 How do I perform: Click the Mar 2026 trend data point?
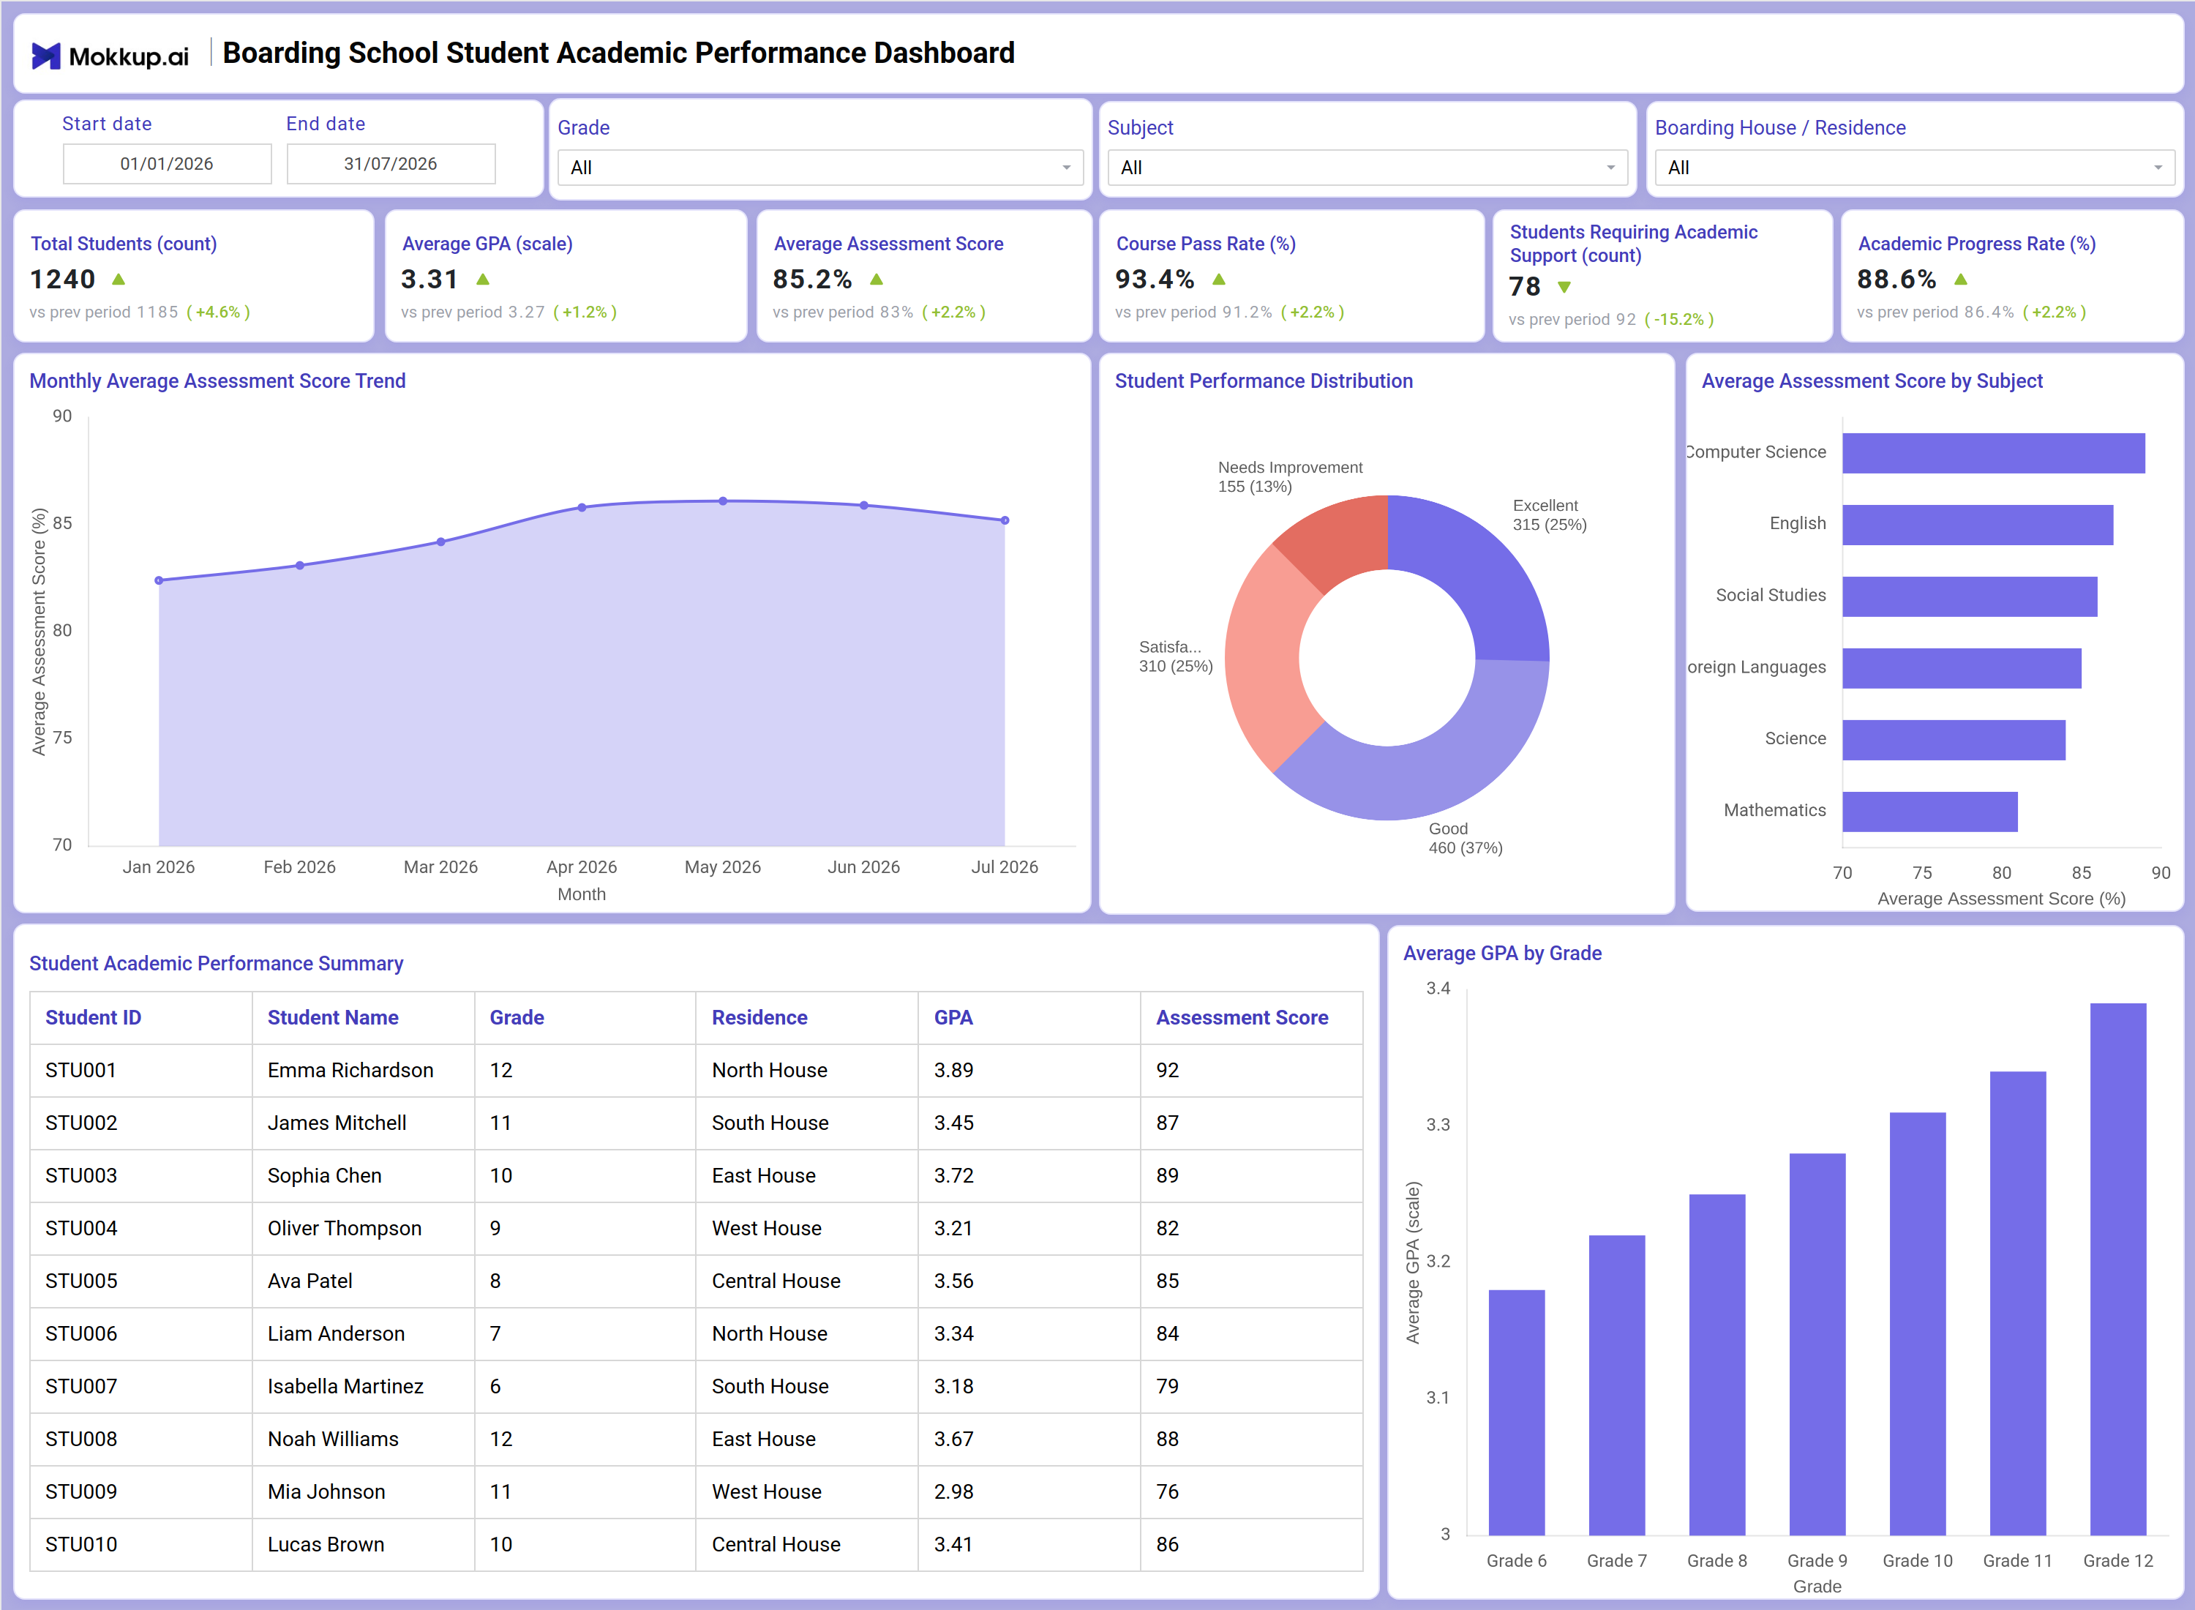(441, 542)
